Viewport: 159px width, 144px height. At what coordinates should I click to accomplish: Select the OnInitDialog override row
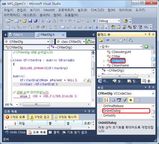point(126,111)
